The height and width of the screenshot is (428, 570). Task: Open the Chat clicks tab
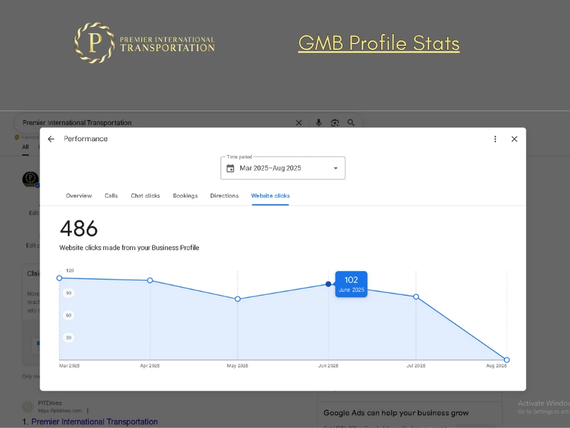pos(145,196)
